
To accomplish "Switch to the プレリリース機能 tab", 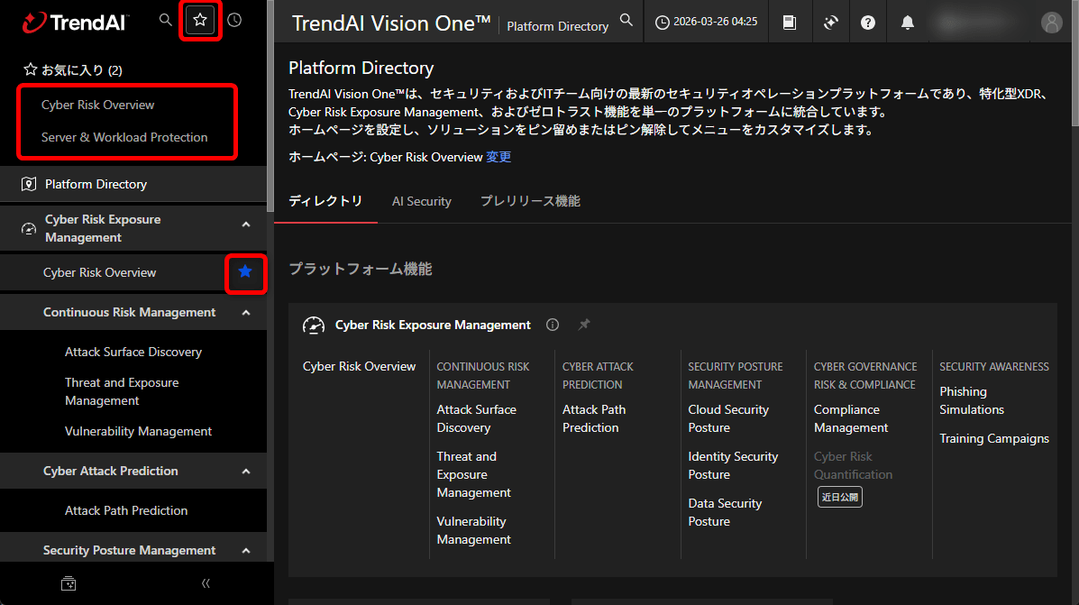I will point(530,201).
